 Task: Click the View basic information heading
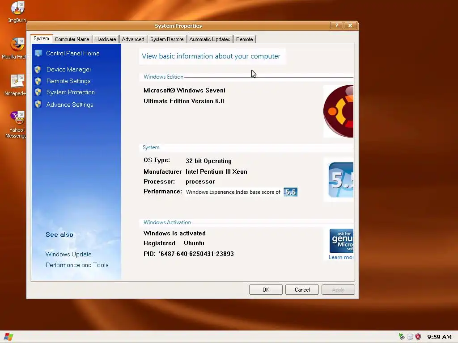point(211,56)
